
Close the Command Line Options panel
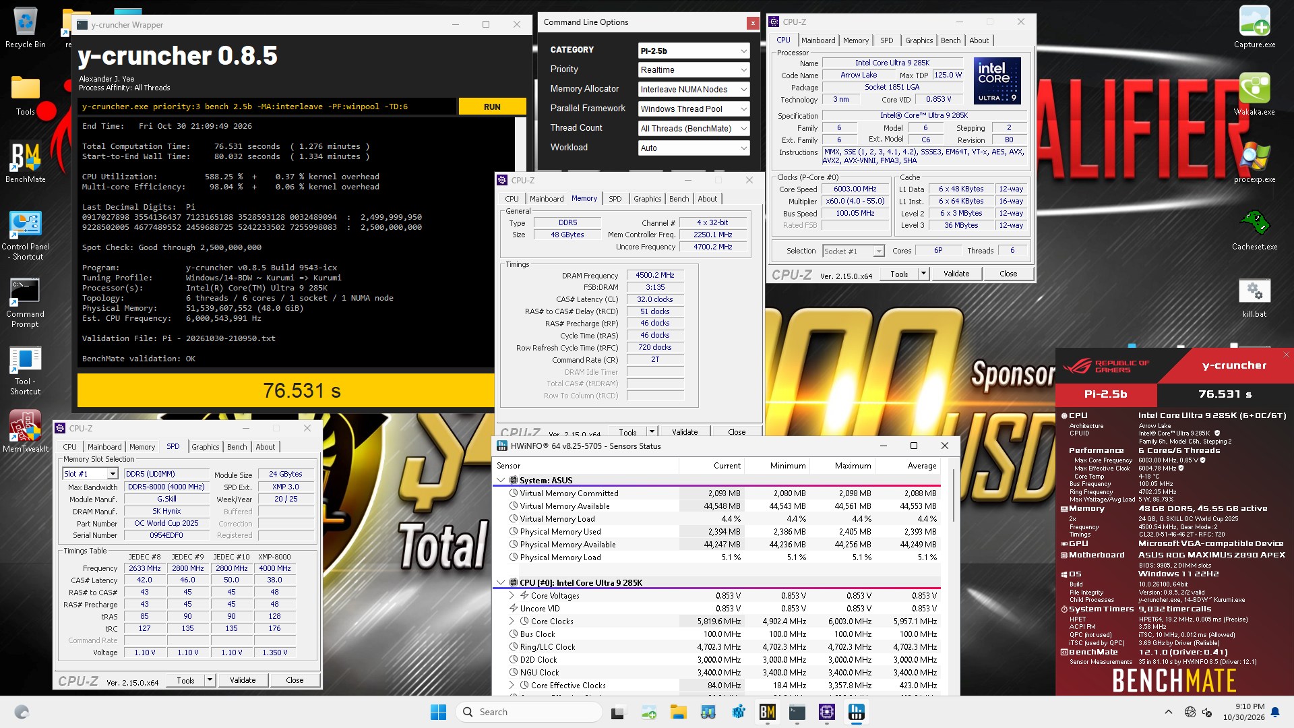753,23
